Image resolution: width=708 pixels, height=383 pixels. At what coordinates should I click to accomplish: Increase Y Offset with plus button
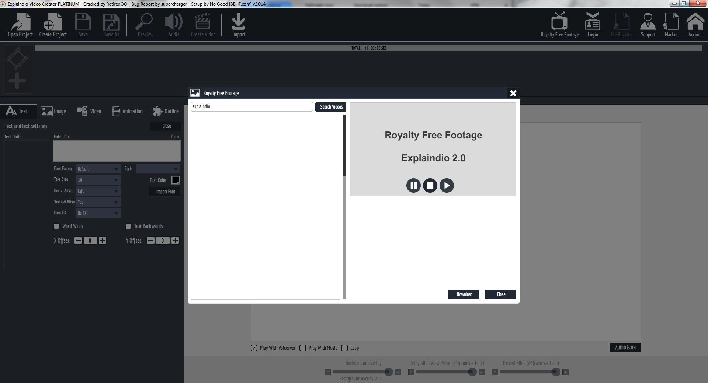[x=175, y=240]
